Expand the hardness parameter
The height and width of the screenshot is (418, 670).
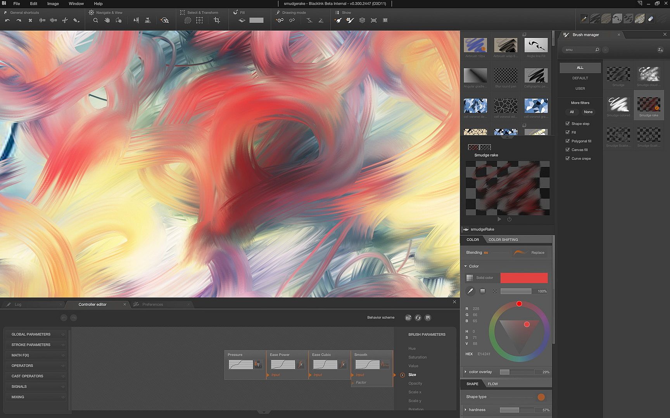pyautogui.click(x=466, y=409)
